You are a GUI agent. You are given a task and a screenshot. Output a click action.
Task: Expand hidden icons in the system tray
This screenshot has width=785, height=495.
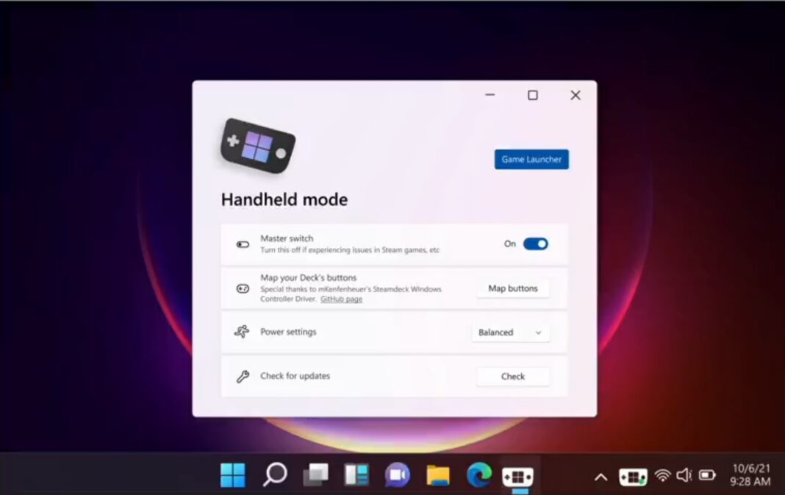(x=601, y=474)
